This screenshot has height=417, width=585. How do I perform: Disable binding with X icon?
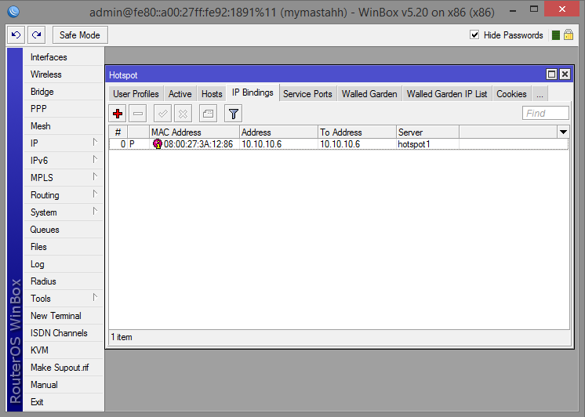coord(183,114)
